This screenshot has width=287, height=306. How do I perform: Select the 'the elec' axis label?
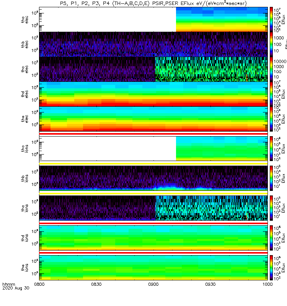(25, 119)
